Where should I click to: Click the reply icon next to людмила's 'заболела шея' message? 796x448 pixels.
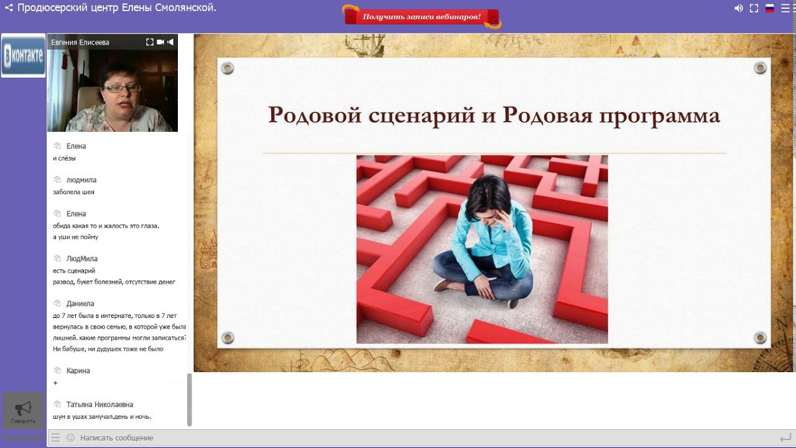coord(57,180)
